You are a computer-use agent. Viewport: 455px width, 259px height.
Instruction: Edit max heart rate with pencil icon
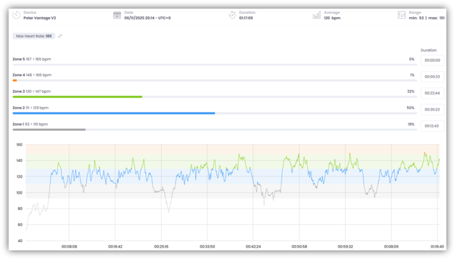pyautogui.click(x=60, y=36)
